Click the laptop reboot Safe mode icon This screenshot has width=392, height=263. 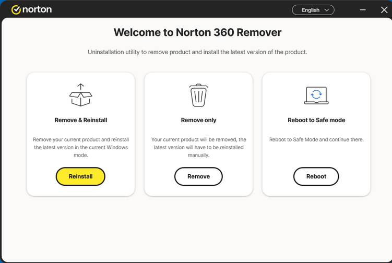316,95
